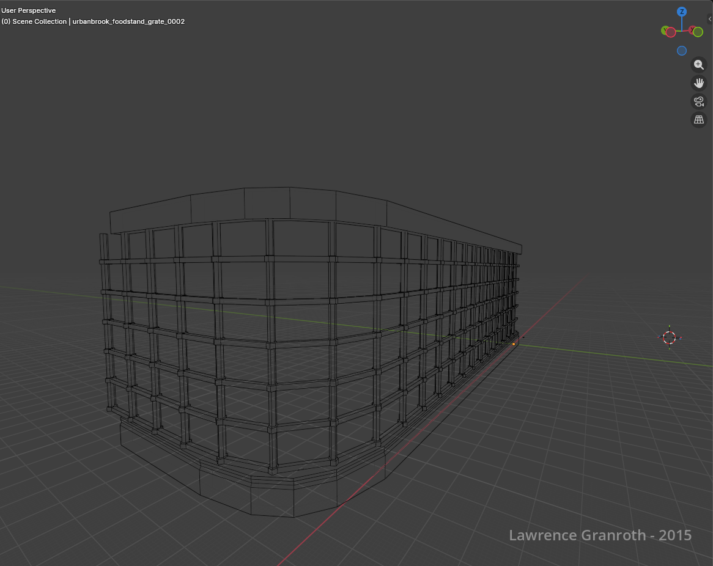Click the Zoom magnifier viewport icon

698,65
